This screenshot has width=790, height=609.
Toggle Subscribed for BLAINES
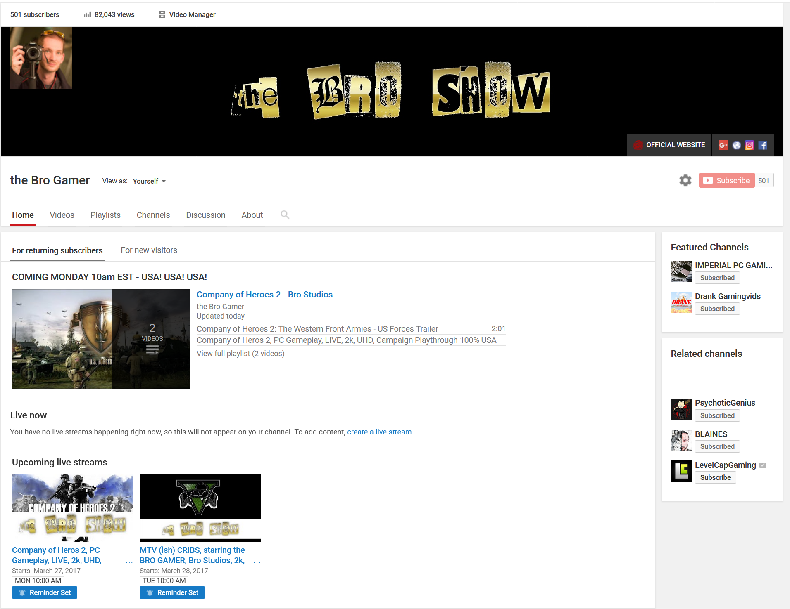[717, 446]
